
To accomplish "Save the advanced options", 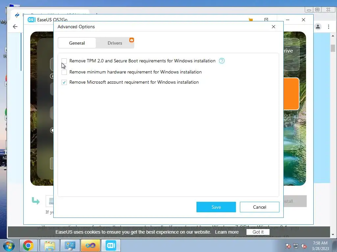I will (x=216, y=207).
